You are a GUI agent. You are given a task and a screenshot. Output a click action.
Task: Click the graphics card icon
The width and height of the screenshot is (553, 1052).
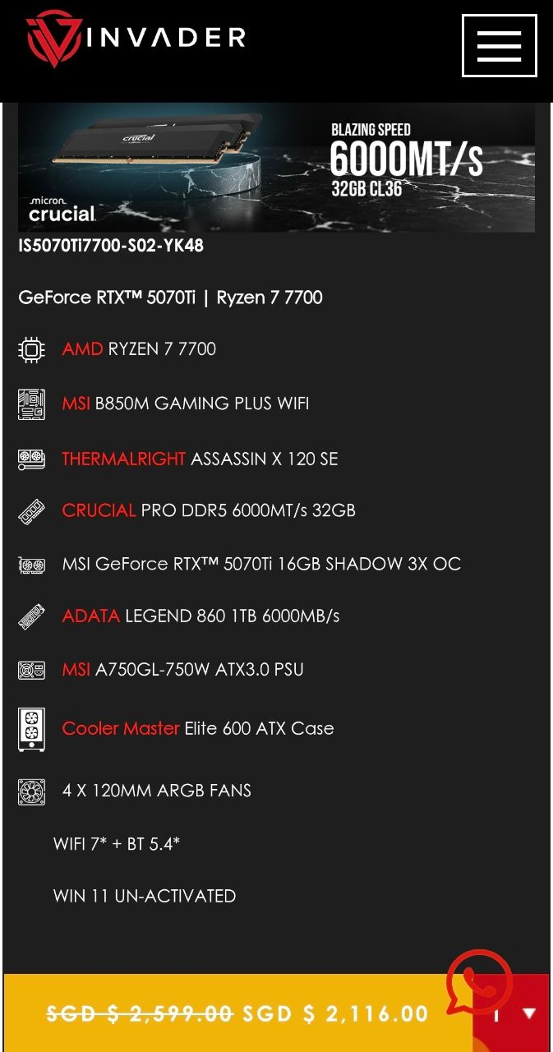(31, 565)
